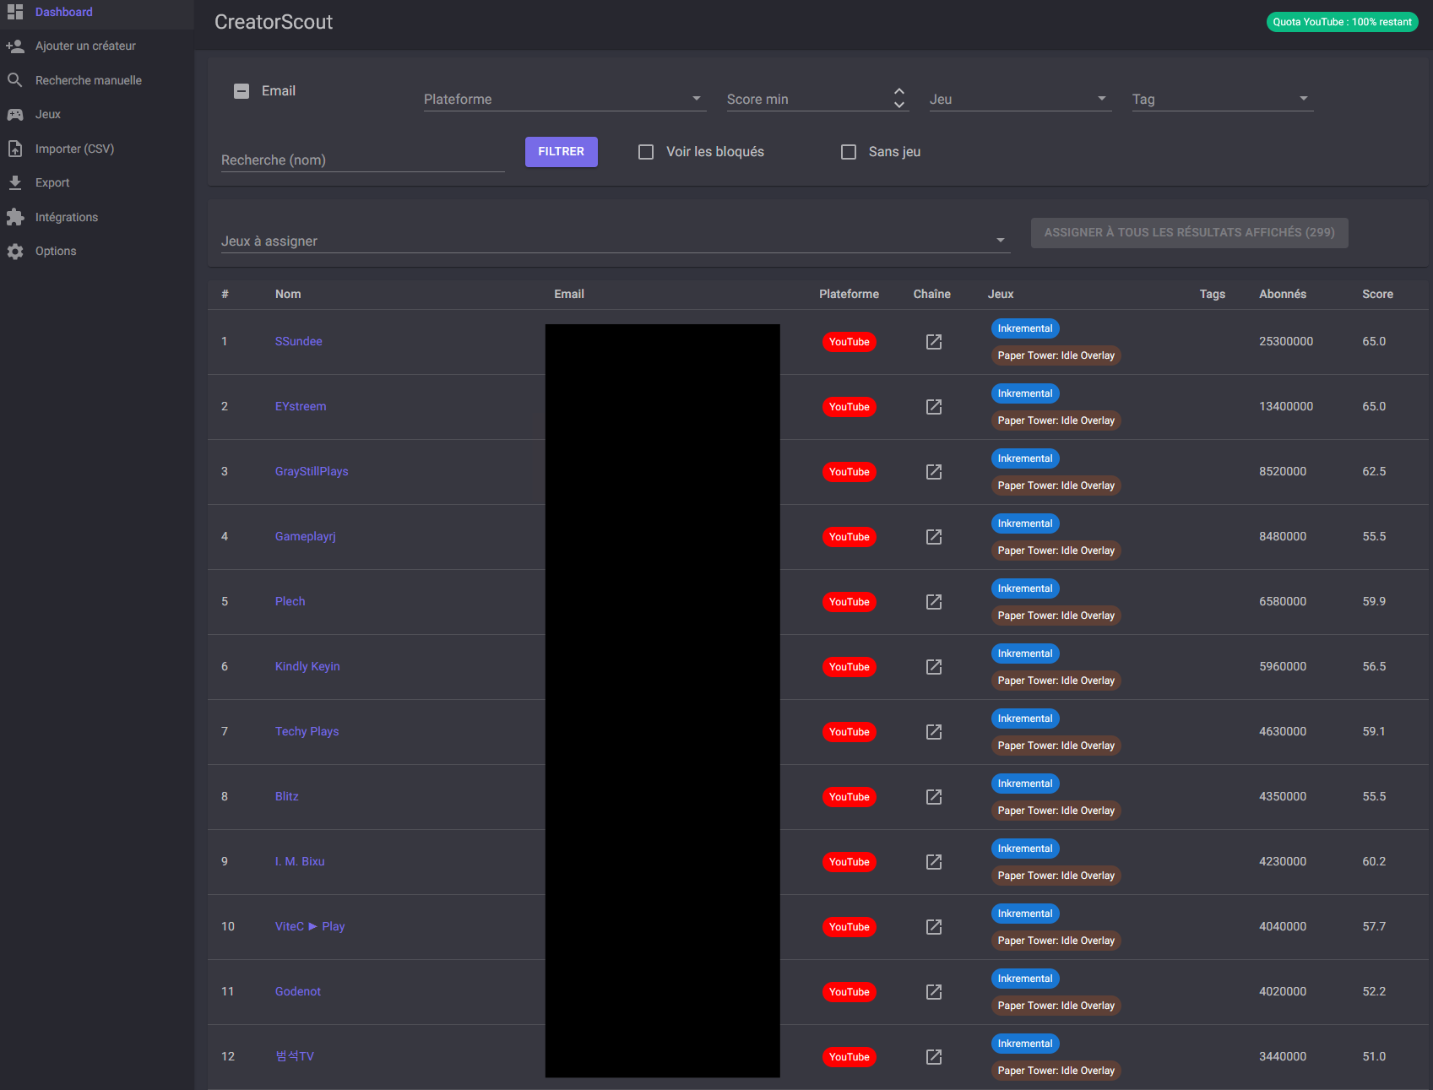Click SSundee's Inkremental game chip

[1025, 328]
